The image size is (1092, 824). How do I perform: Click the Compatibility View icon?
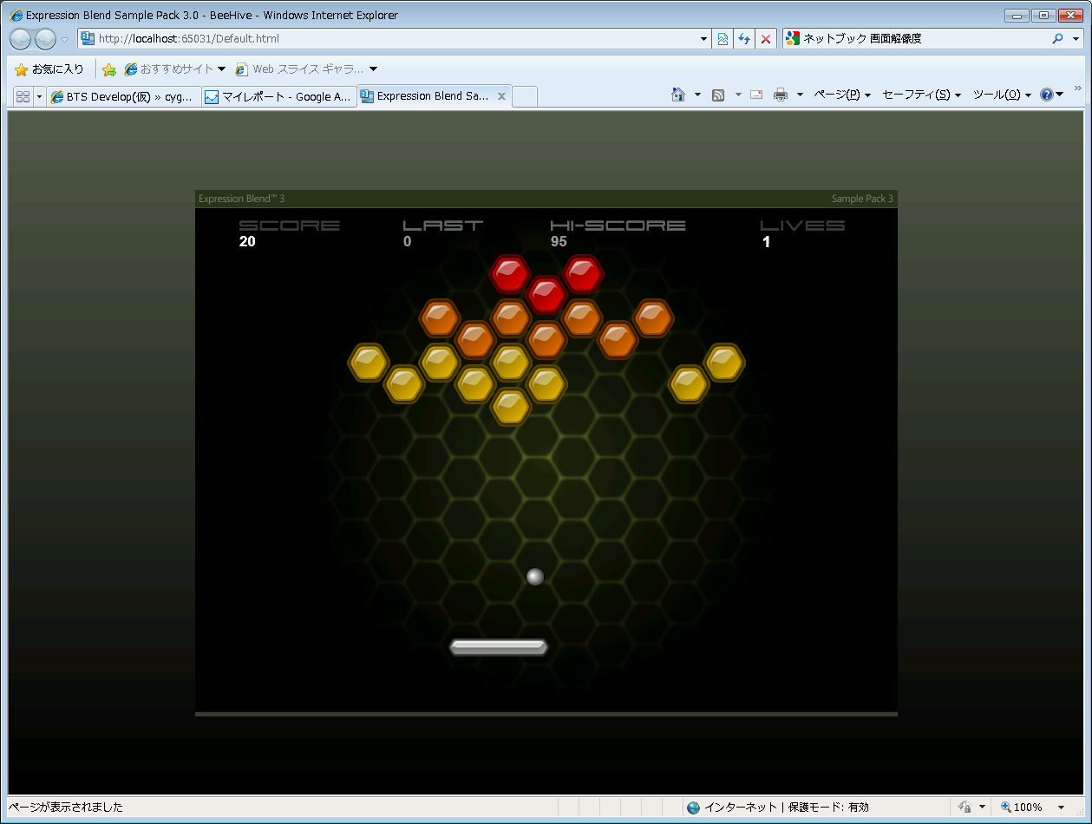click(722, 39)
